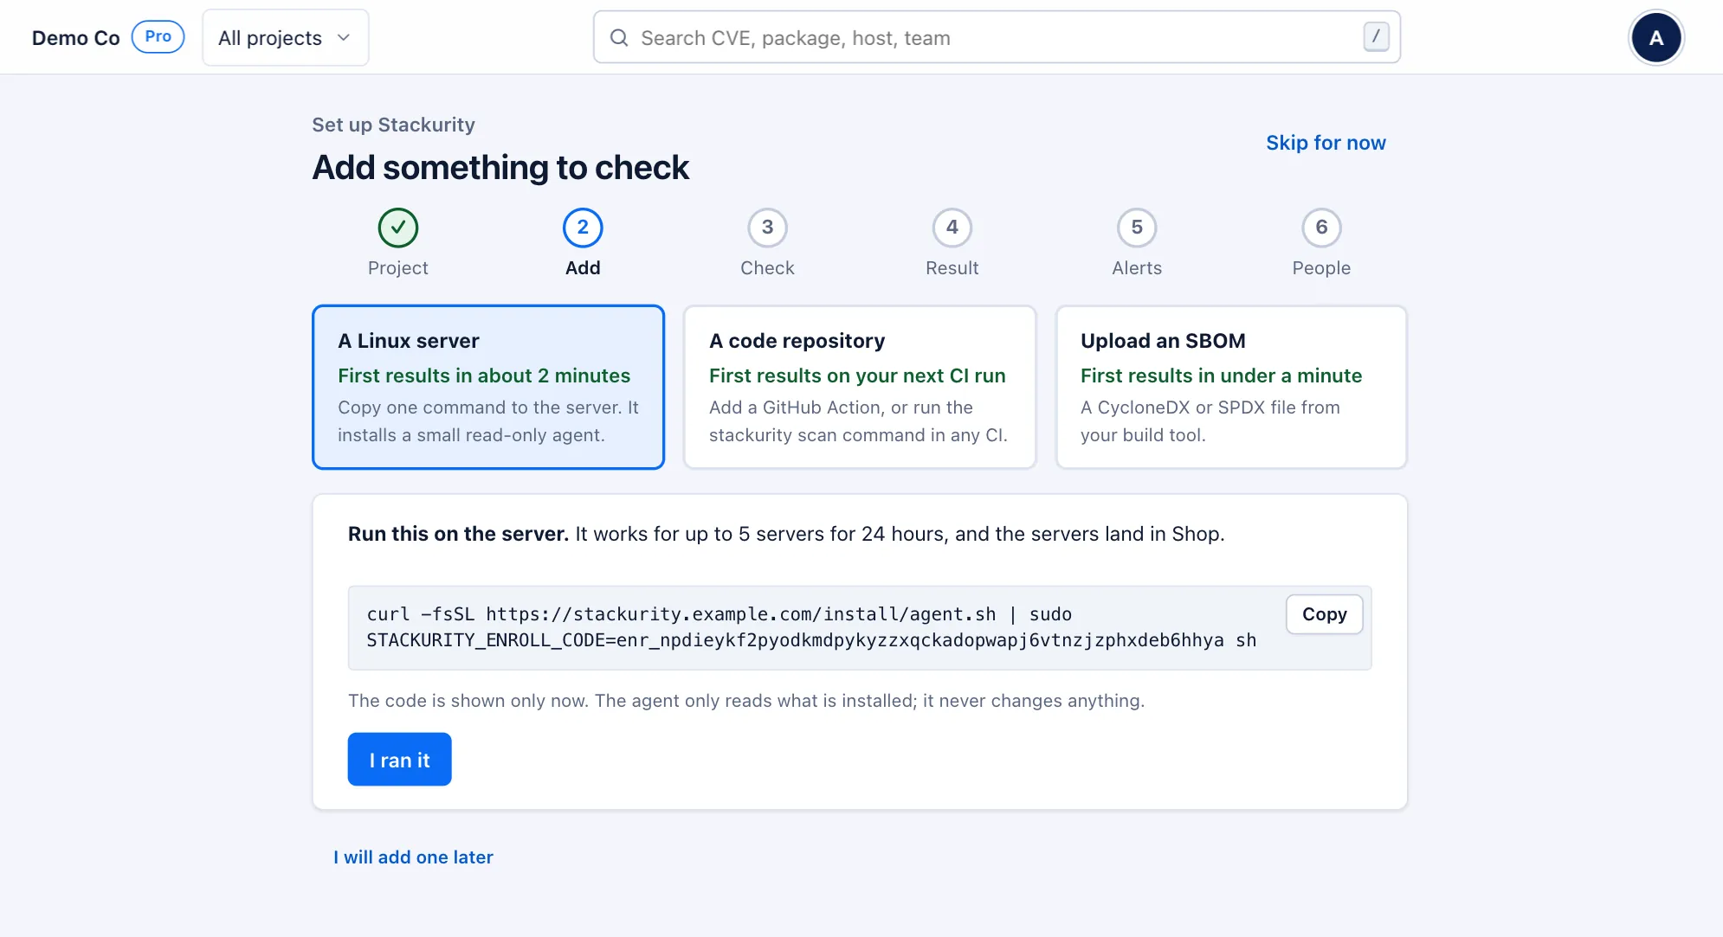Open the All projects dropdown
Viewport: 1723px width, 937px height.
(x=286, y=37)
